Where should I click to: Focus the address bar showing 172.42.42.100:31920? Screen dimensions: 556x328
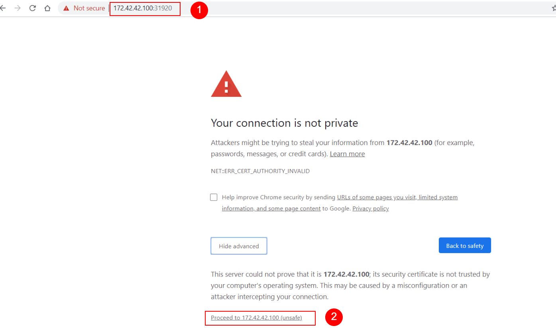coord(143,8)
